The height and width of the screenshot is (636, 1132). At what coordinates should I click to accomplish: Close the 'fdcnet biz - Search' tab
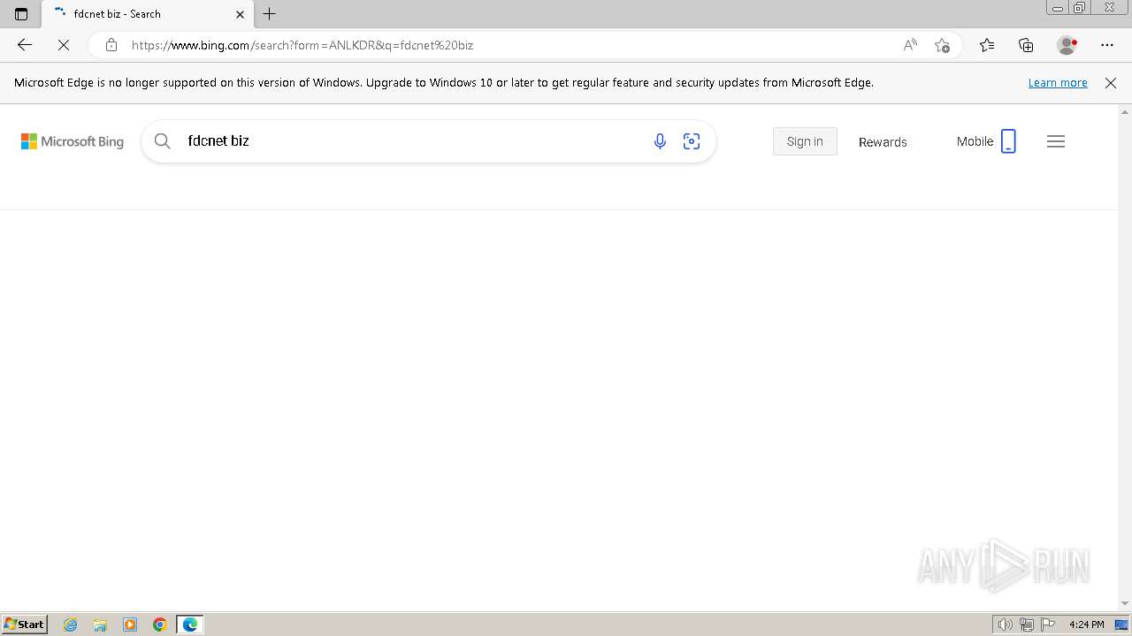[x=240, y=14]
